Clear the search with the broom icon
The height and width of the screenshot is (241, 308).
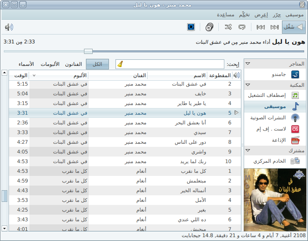click(x=120, y=64)
